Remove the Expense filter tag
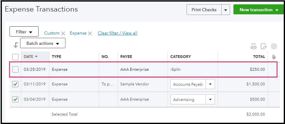The image size is (285, 124). point(90,33)
